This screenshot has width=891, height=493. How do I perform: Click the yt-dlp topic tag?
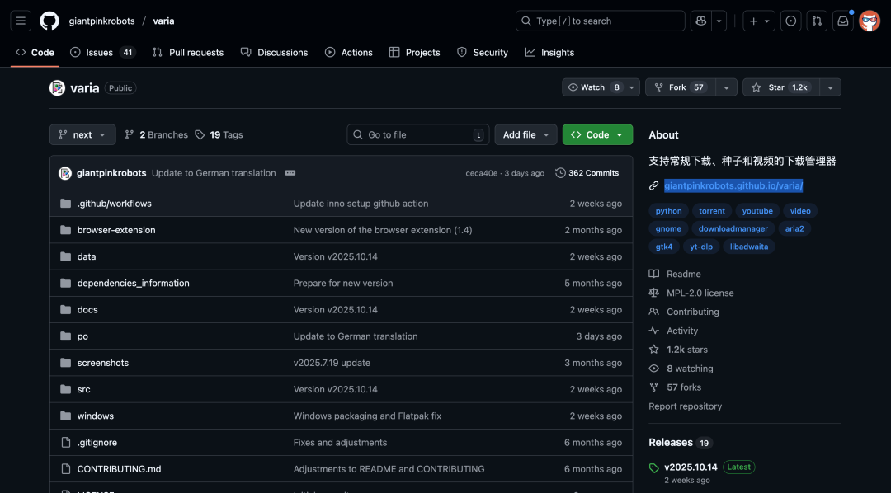click(x=701, y=246)
